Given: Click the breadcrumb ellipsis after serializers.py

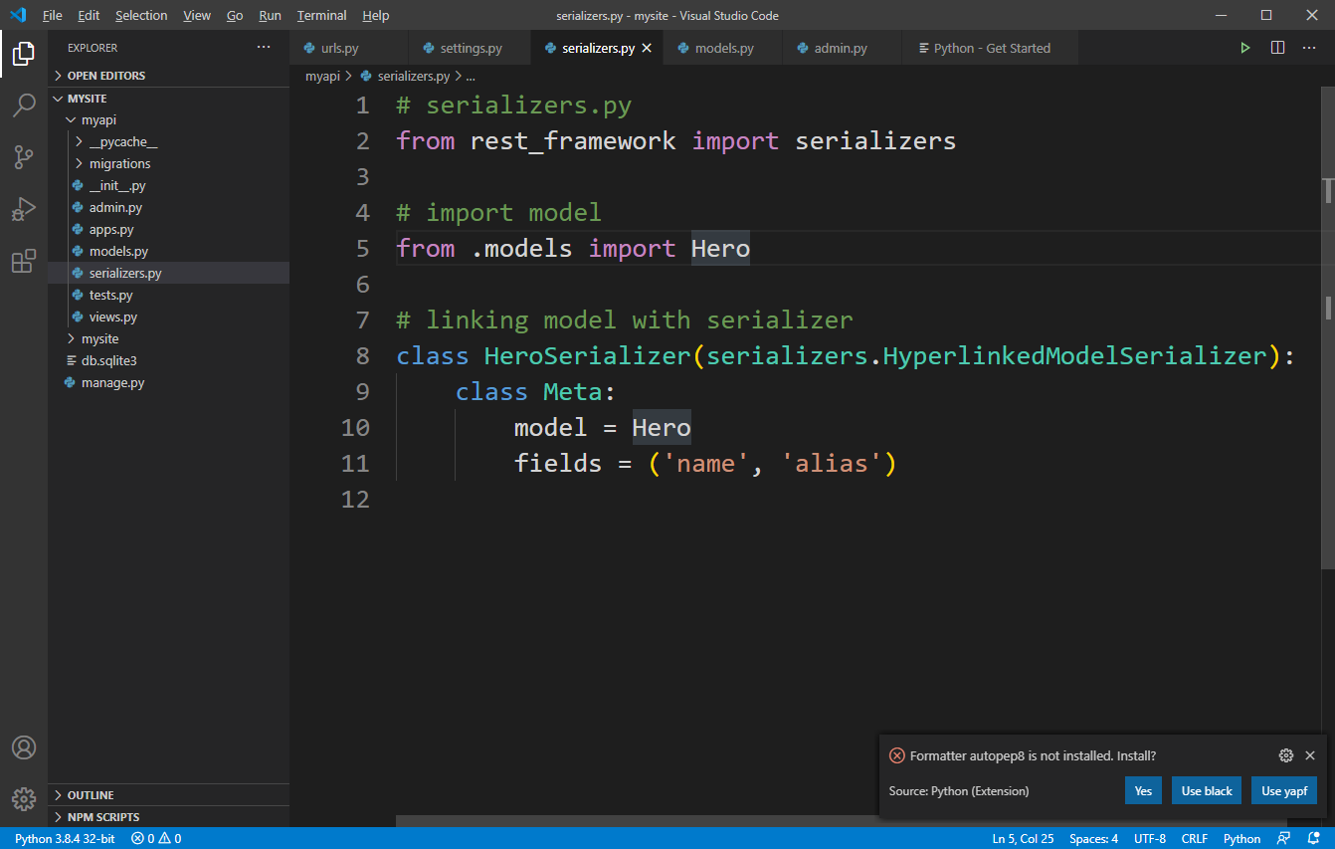Looking at the screenshot, I should click(x=472, y=76).
